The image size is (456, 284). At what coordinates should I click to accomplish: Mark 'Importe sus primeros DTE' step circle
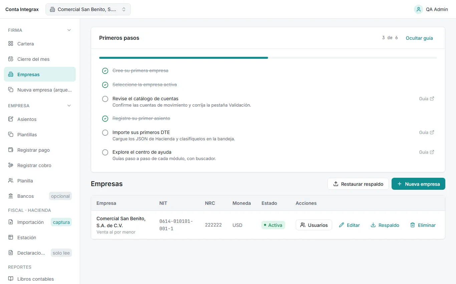tap(105, 133)
